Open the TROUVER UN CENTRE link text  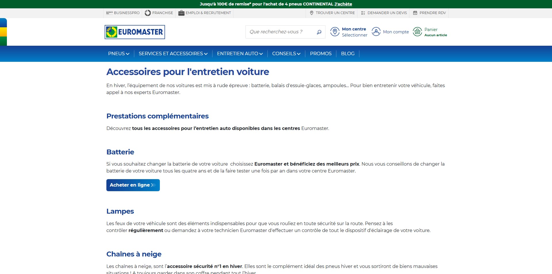pyautogui.click(x=335, y=13)
